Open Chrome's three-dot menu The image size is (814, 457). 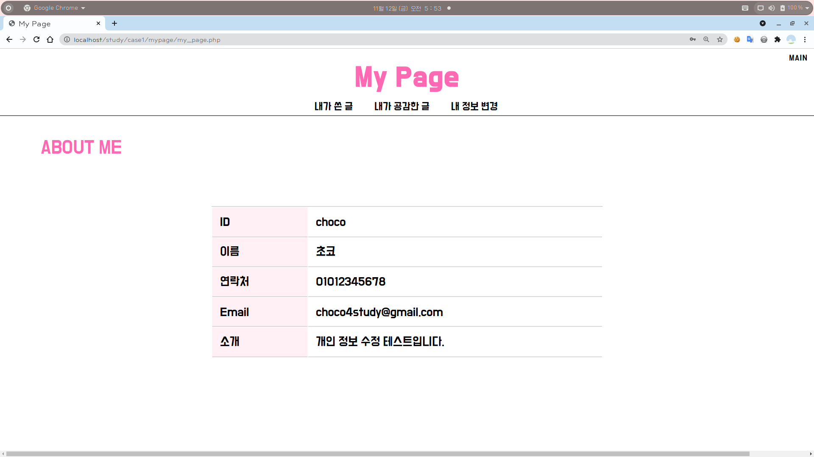(x=805, y=39)
